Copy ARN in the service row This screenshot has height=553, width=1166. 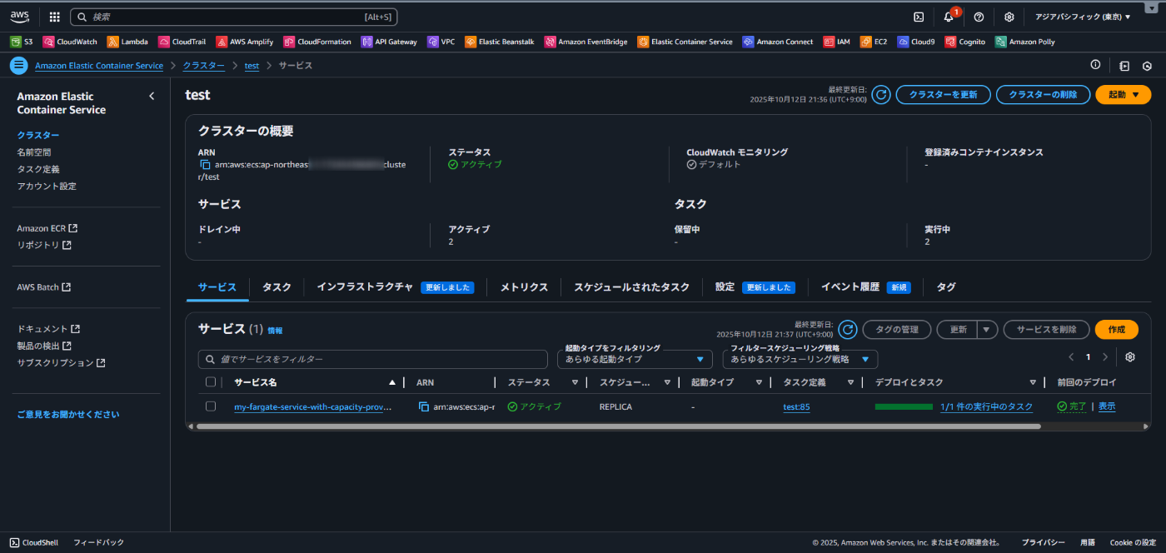pos(424,406)
